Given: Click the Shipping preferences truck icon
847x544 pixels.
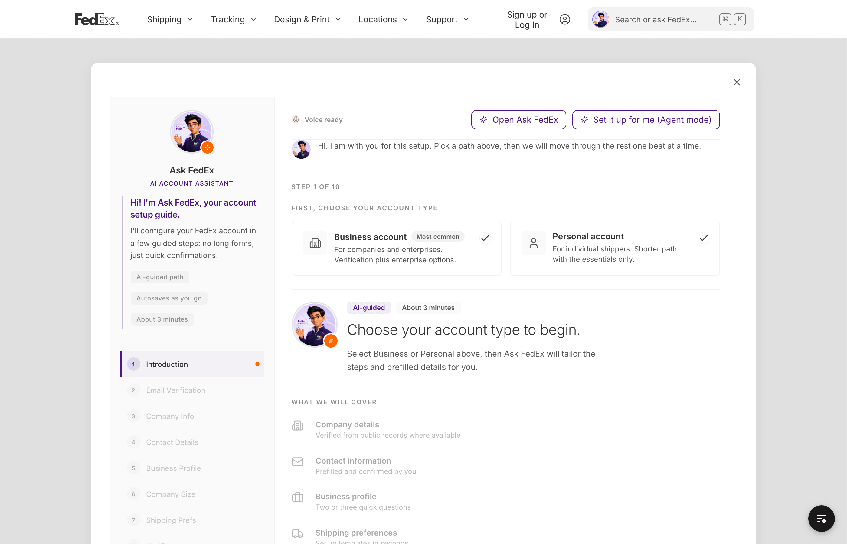Looking at the screenshot, I should (298, 533).
